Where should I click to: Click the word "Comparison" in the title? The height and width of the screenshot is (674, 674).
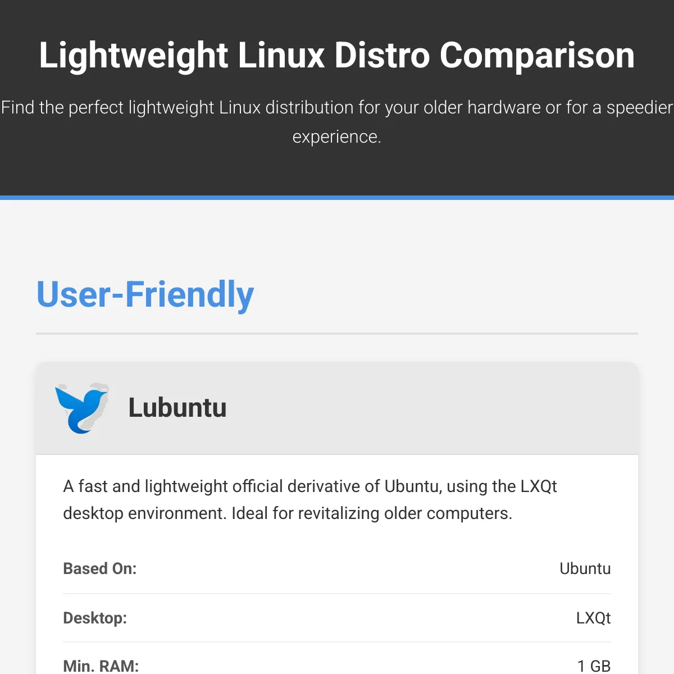tap(537, 56)
